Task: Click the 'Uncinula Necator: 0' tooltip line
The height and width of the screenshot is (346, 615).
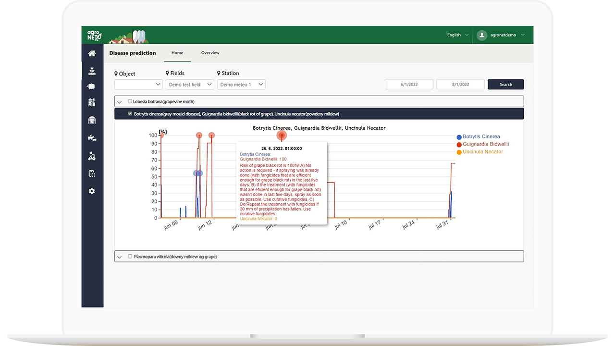Action: (x=258, y=219)
